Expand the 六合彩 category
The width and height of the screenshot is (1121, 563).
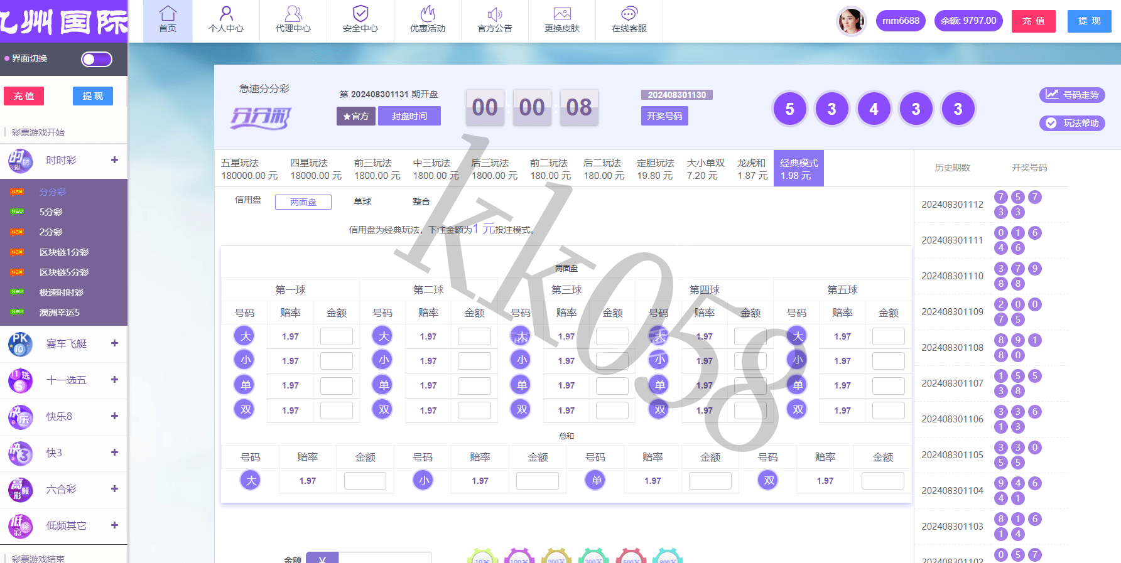114,489
